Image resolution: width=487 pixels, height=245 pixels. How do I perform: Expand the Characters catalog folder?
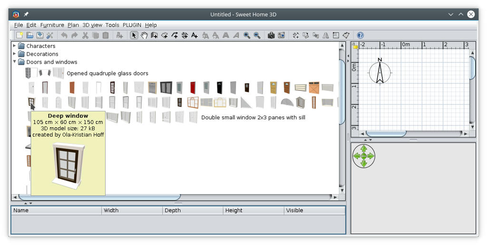(14, 46)
